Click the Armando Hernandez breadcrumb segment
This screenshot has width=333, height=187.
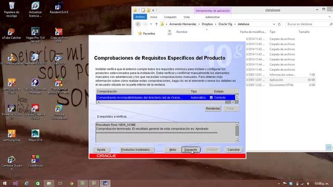183,24
